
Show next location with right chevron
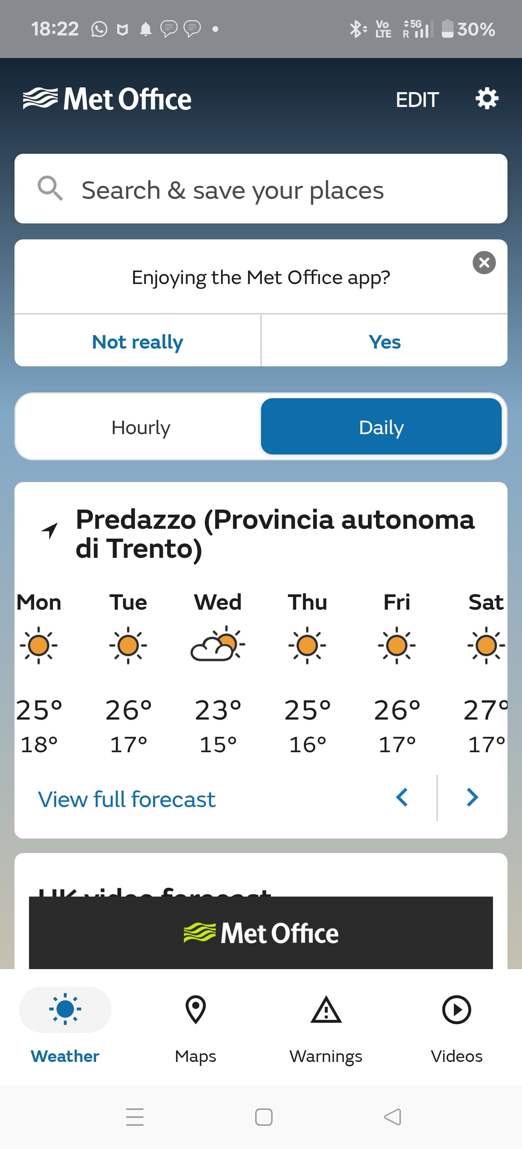(x=472, y=797)
